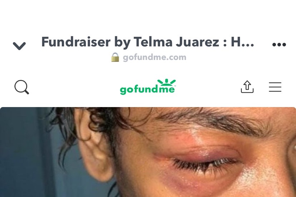Image resolution: width=296 pixels, height=197 pixels.
Task: Go to GoFundMe home via the logo
Action: [x=148, y=87]
